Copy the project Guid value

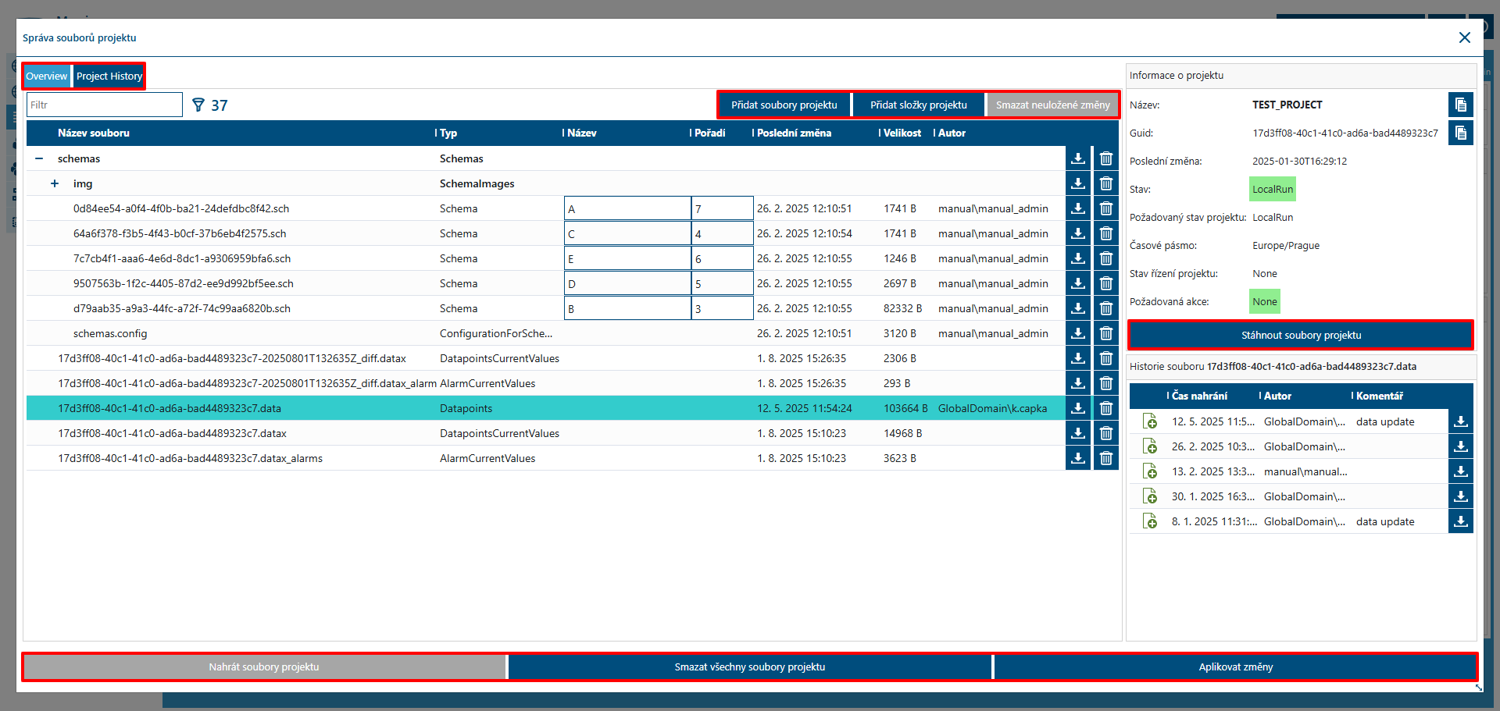coord(1461,133)
